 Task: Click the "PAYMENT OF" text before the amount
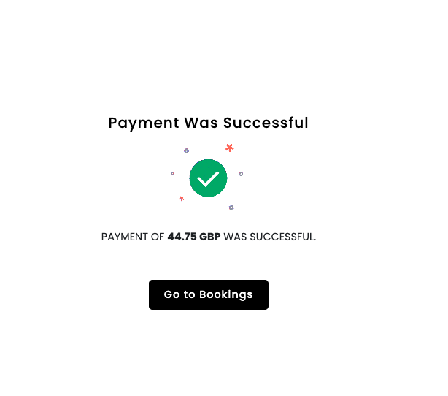133,237
